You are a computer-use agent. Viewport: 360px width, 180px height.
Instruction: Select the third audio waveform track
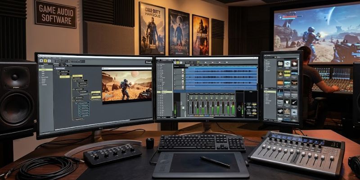coord(221,82)
